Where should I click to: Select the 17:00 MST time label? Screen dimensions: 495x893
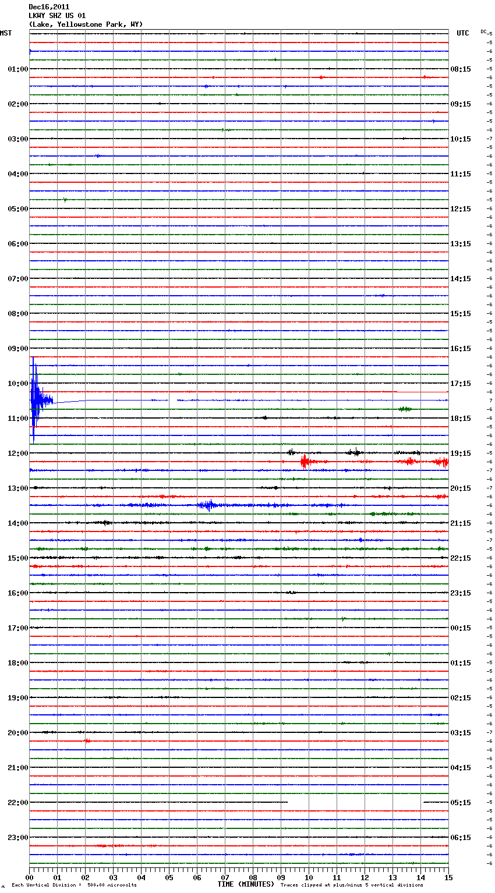[17, 628]
